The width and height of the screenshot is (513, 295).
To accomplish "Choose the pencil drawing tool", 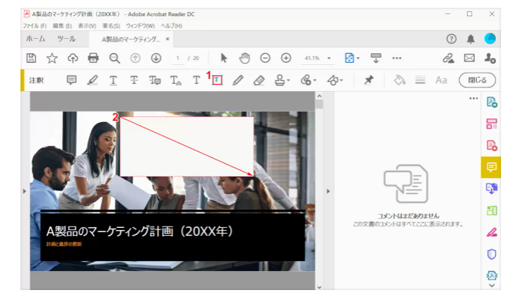I will pos(238,80).
